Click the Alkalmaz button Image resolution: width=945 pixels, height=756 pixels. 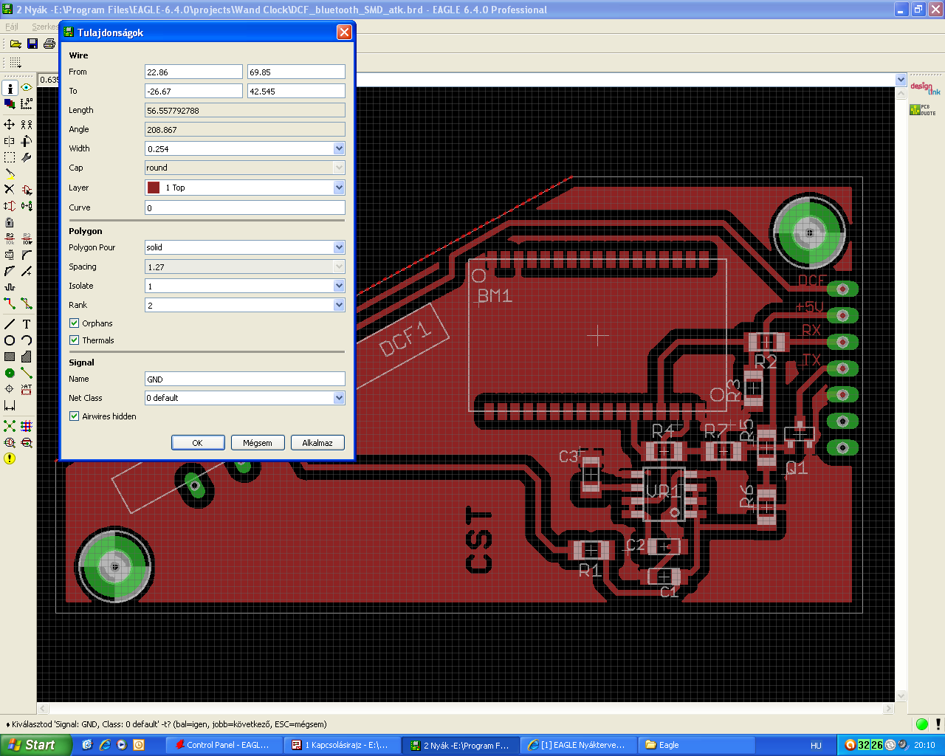click(317, 443)
